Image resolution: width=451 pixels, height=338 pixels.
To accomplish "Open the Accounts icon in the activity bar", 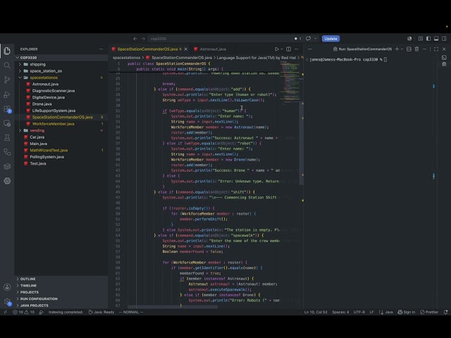I will coord(7,287).
